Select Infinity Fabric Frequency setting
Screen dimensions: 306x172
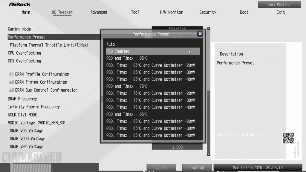pyautogui.click(x=34, y=107)
